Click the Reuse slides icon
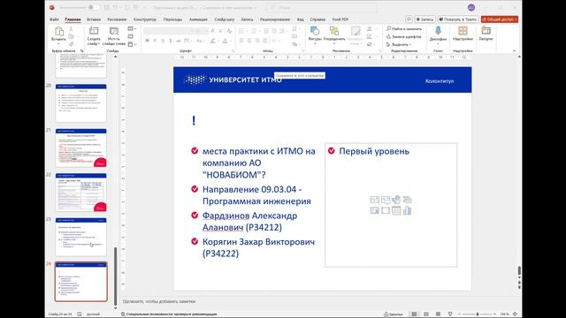Image resolution: width=566 pixels, height=318 pixels. pos(114,32)
